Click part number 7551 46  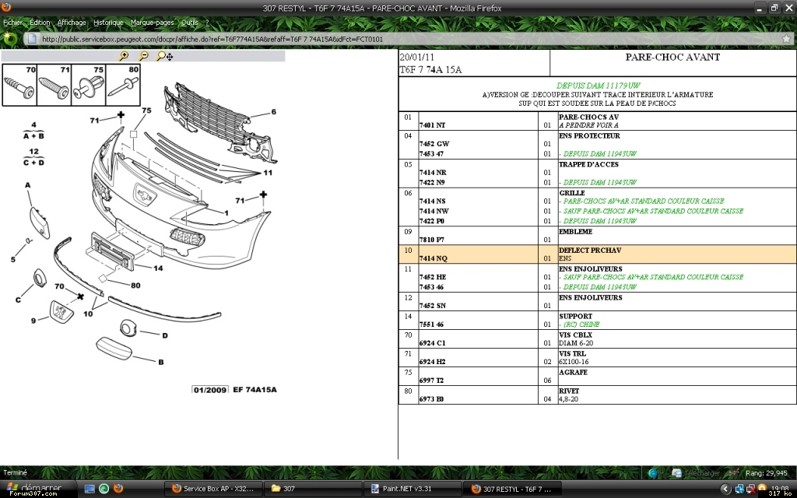tap(431, 324)
